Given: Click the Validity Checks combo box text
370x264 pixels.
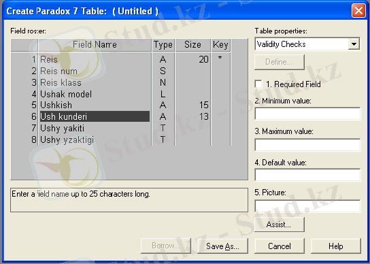Looking at the screenshot, I should [x=281, y=44].
